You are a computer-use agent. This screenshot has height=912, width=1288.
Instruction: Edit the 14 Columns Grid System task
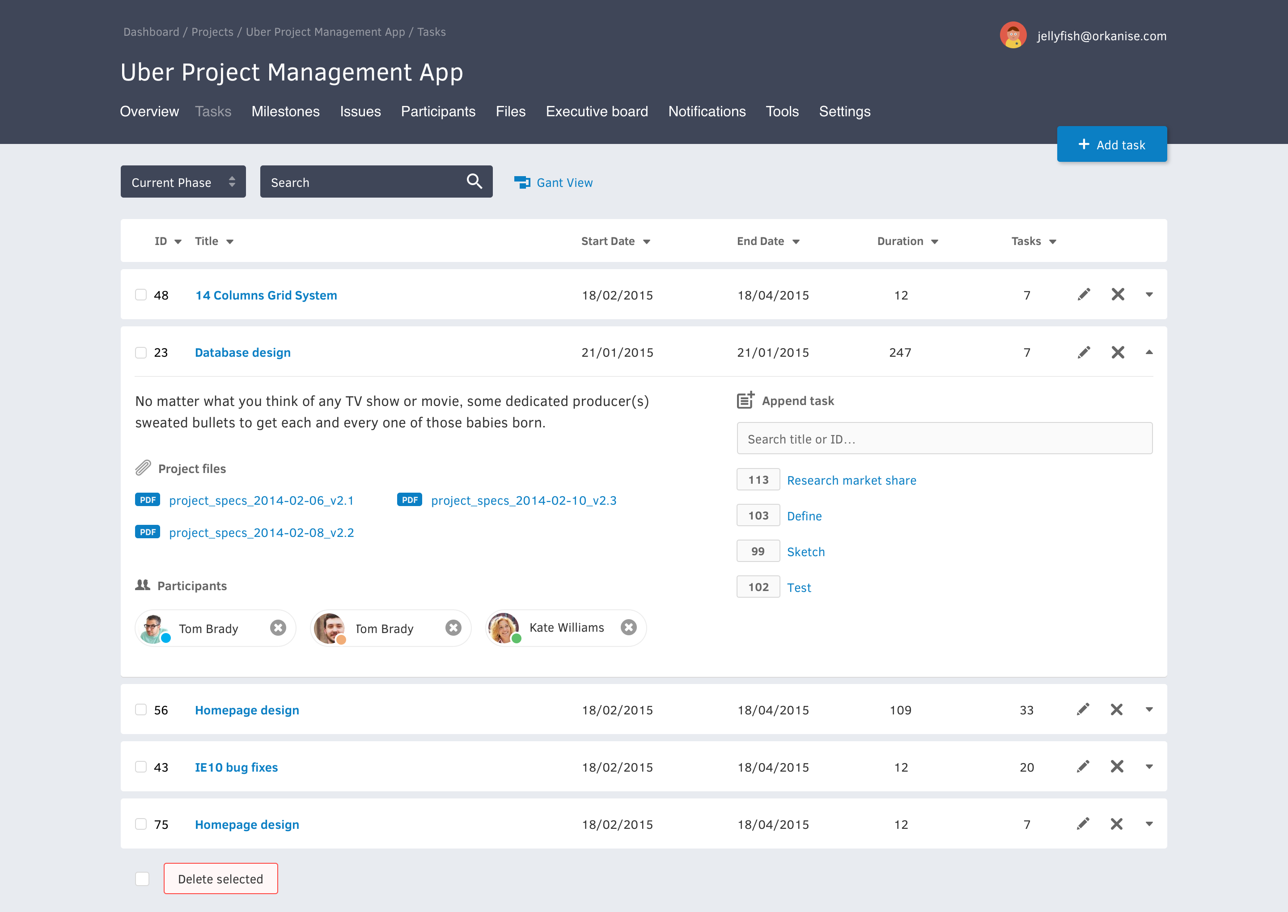1084,294
